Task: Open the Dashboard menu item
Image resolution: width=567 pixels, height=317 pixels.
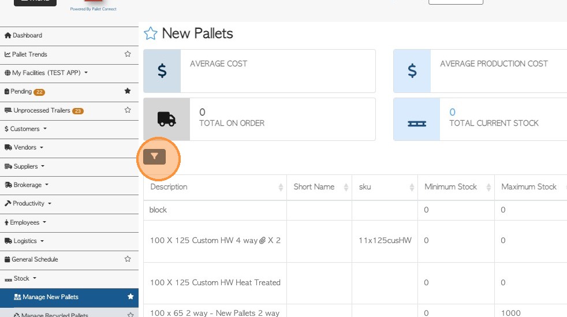Action: (27, 35)
